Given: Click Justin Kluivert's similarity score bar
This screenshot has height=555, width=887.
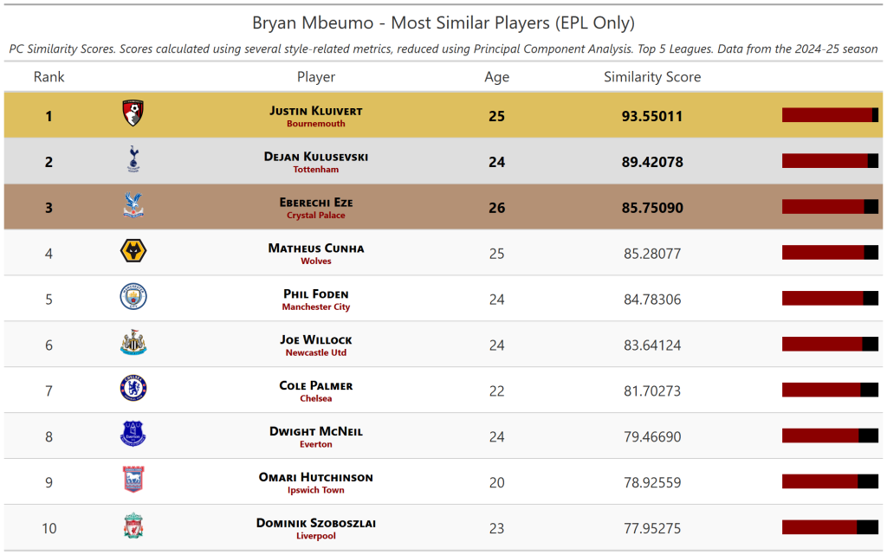Looking at the screenshot, I should [x=830, y=115].
